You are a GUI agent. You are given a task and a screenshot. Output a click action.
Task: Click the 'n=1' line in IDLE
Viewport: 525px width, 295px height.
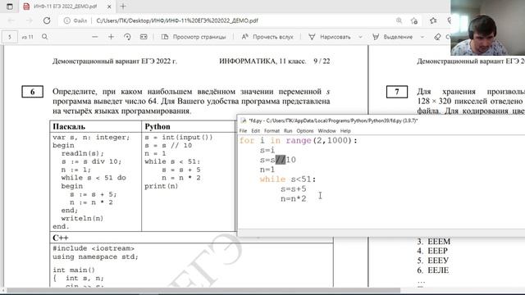267,170
